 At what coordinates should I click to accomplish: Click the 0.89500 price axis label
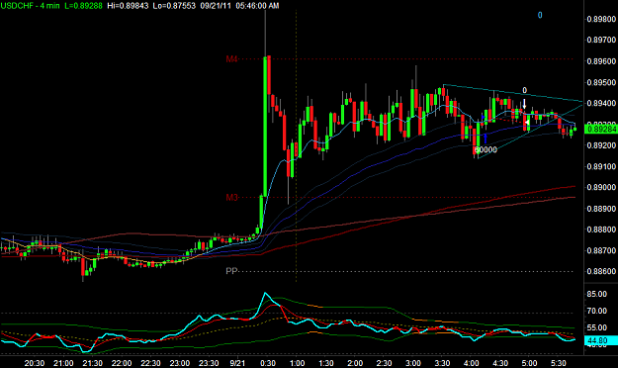601,82
